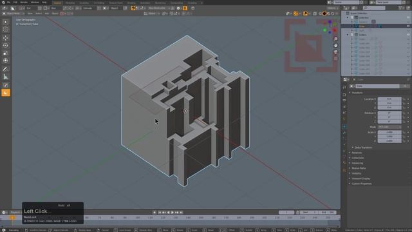Open the viewport Select menu
This screenshot has width=412, height=232.
(39, 14)
